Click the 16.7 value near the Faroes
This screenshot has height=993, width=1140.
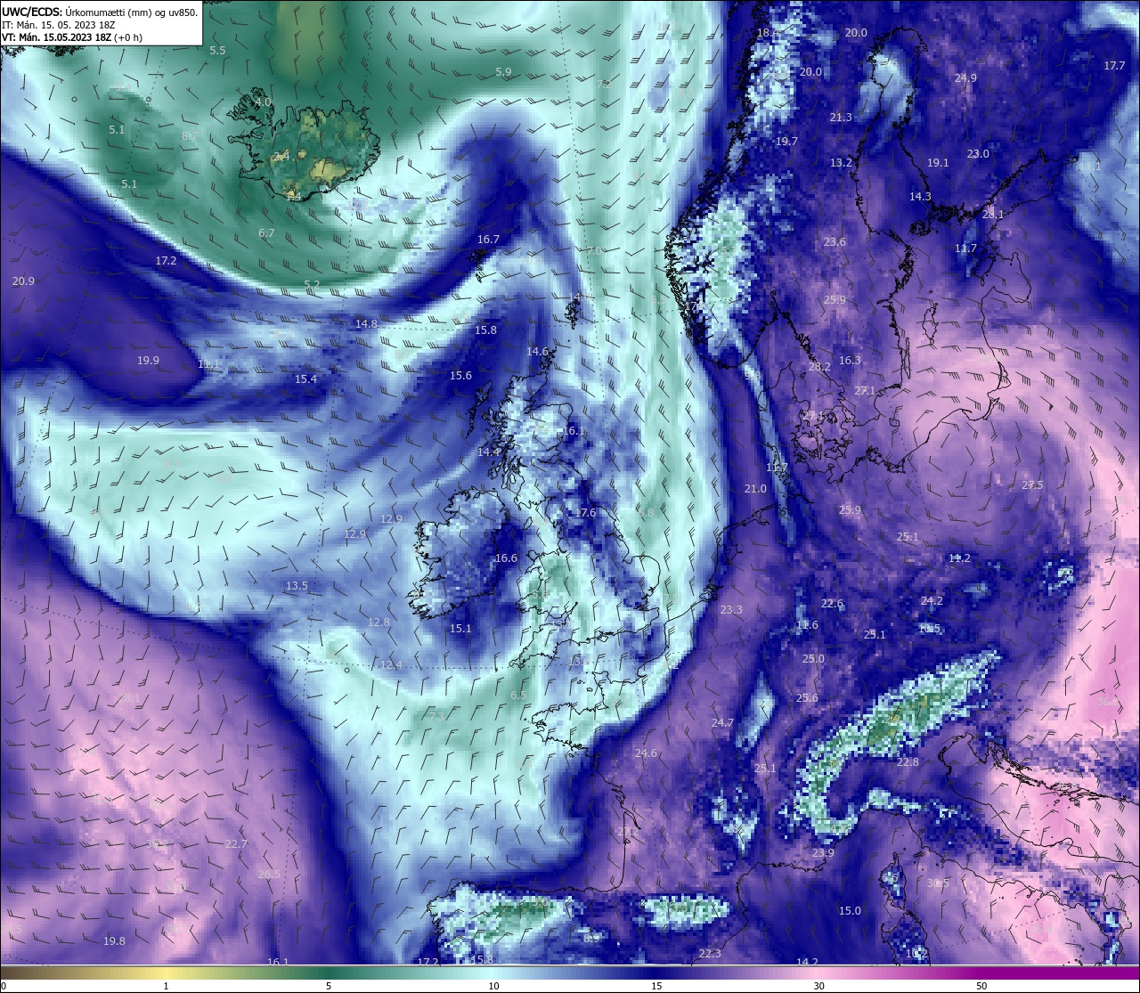[x=488, y=240]
